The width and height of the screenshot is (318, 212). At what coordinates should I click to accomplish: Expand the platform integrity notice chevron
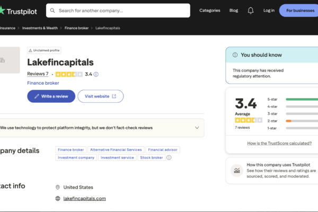click(x=197, y=128)
